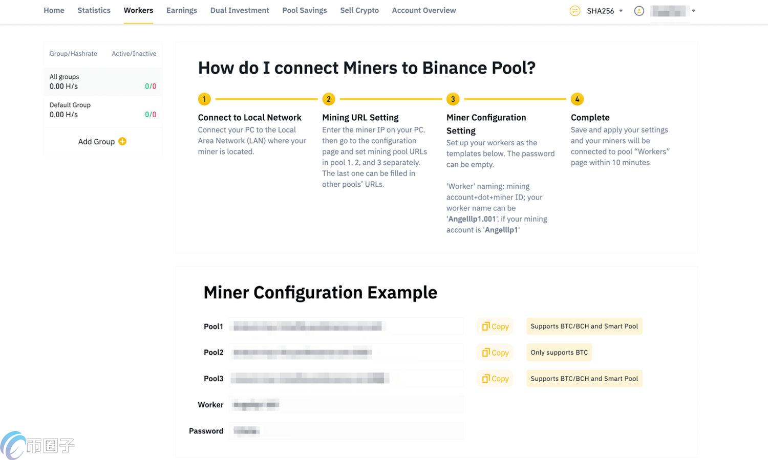Go to the Pool Savings tab
Screen dimensions: 768x460
click(304, 10)
